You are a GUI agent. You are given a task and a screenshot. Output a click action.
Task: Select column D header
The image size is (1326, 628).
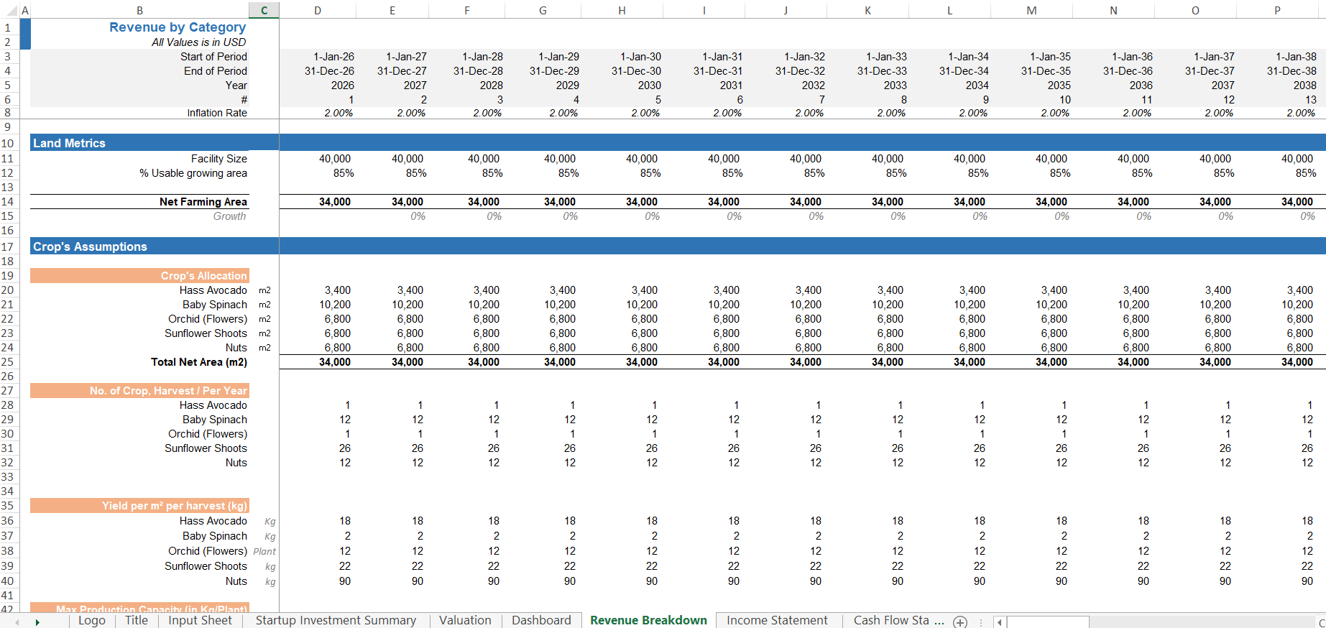point(318,10)
